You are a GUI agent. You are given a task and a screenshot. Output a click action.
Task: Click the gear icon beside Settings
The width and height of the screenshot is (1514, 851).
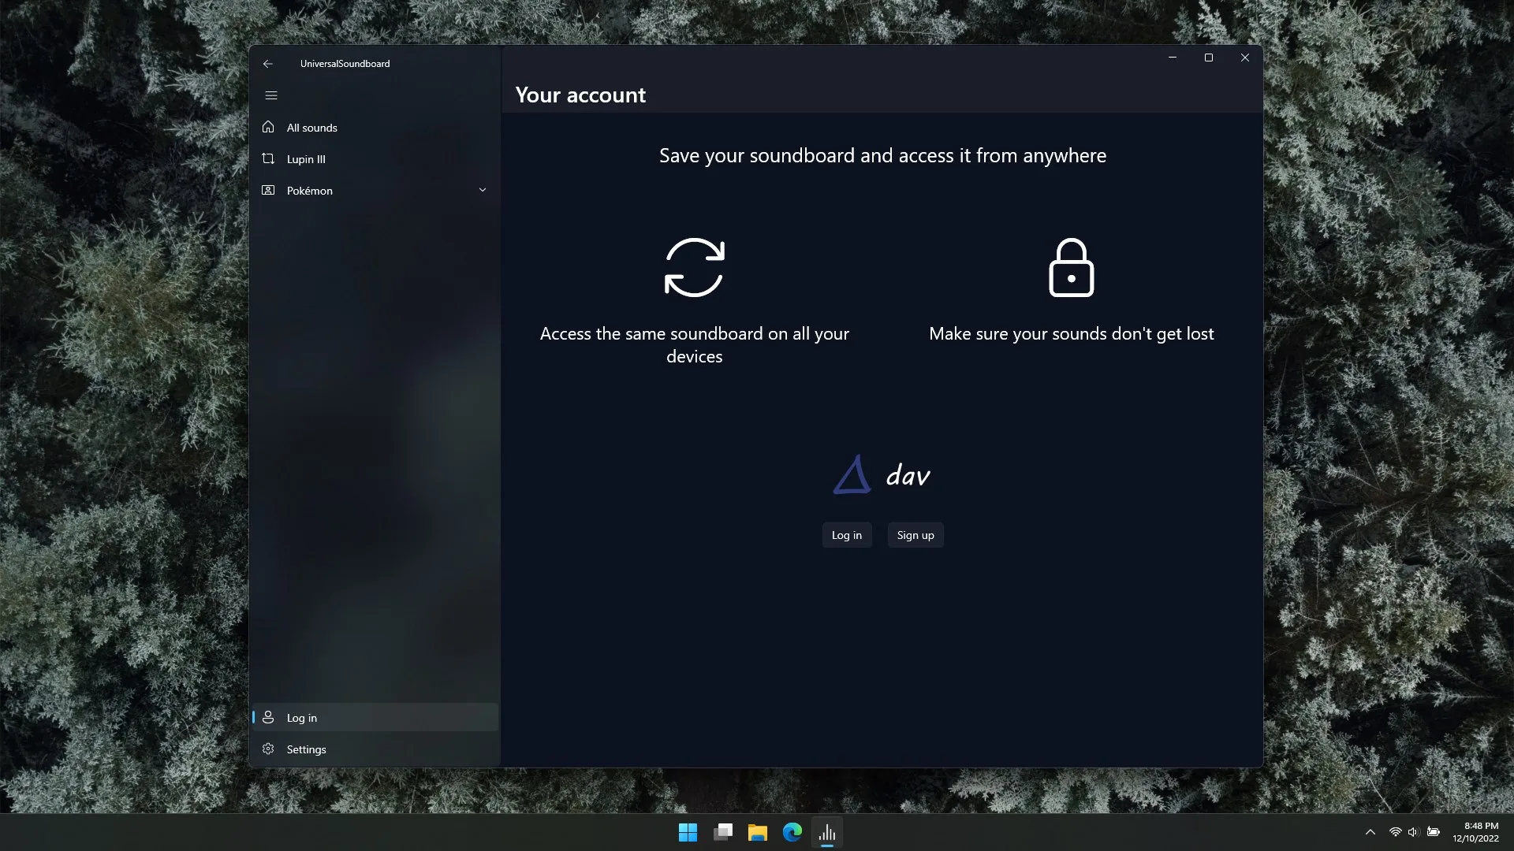tap(268, 749)
